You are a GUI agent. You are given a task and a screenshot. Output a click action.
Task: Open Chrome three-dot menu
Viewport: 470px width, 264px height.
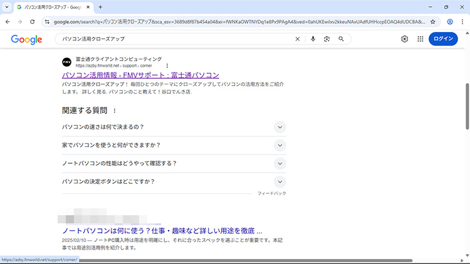(x=462, y=21)
